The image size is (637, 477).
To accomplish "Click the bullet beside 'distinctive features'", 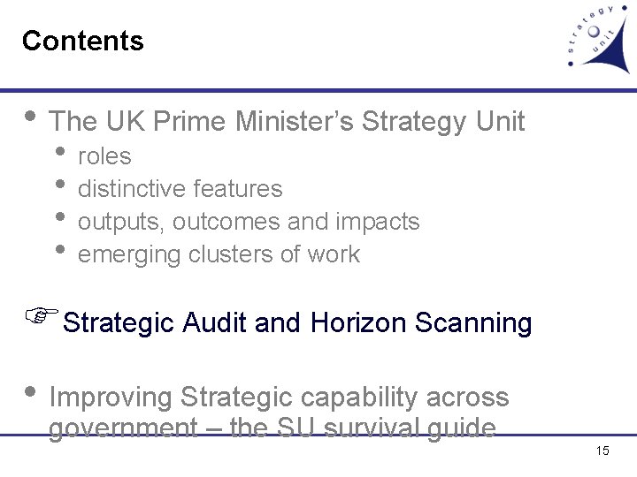I will tap(61, 184).
